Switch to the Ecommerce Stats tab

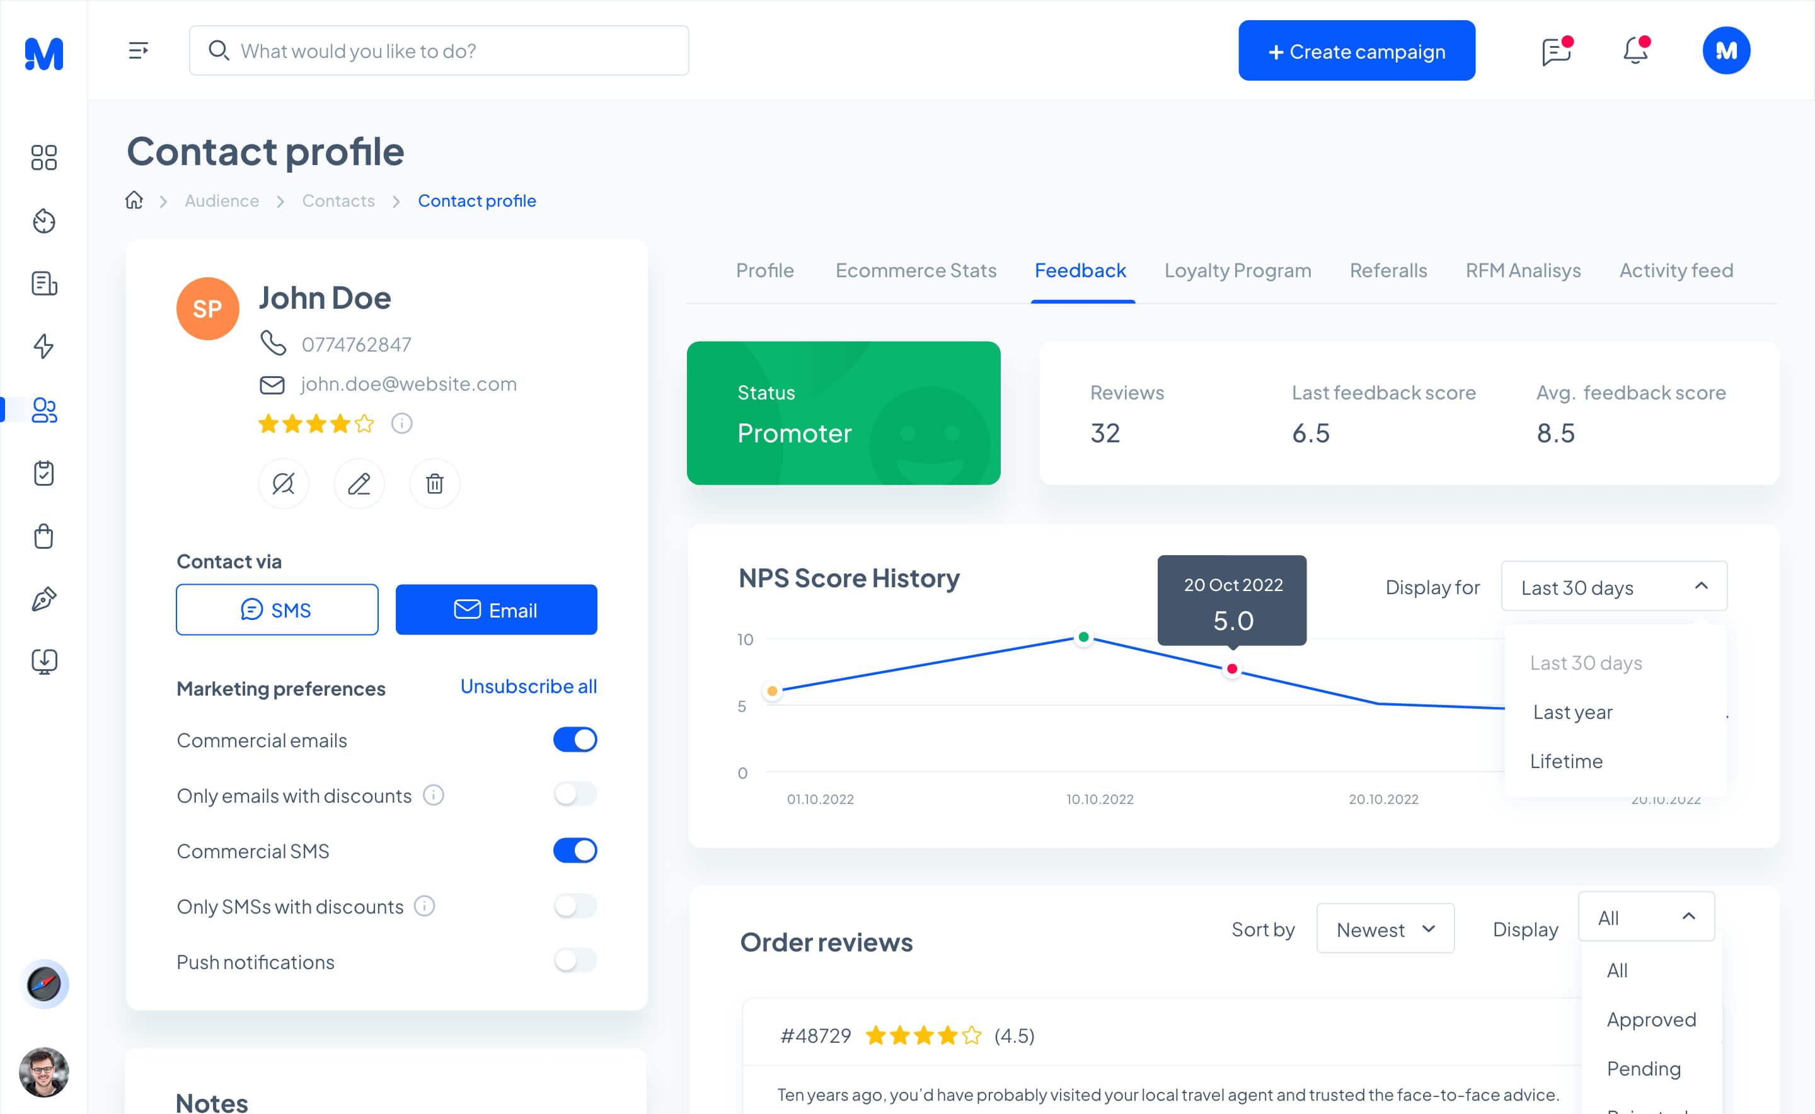[x=916, y=270]
